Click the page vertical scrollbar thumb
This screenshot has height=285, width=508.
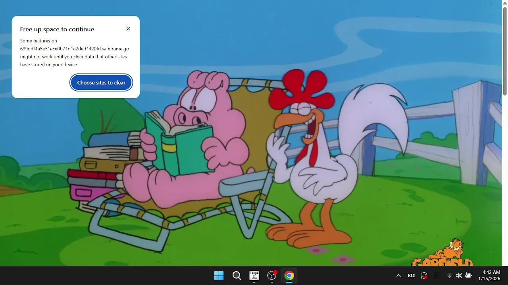tap(505, 51)
